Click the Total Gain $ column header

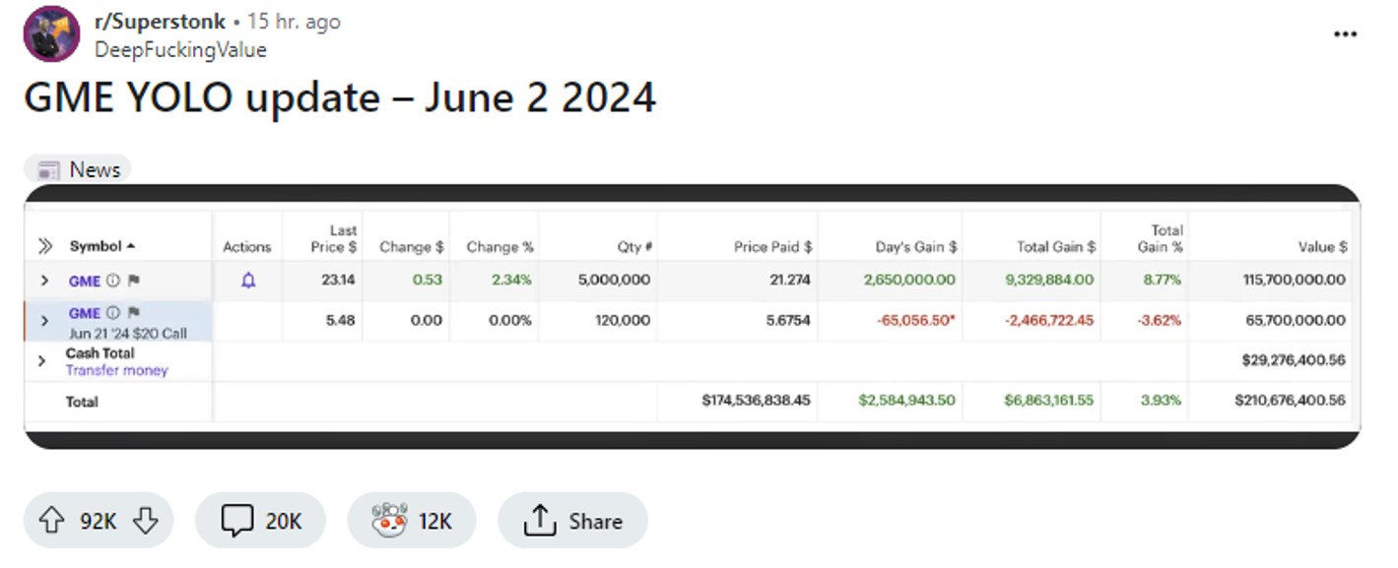1055,247
